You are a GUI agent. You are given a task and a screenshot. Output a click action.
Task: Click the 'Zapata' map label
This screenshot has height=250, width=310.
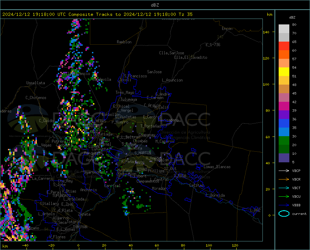tap(84, 214)
